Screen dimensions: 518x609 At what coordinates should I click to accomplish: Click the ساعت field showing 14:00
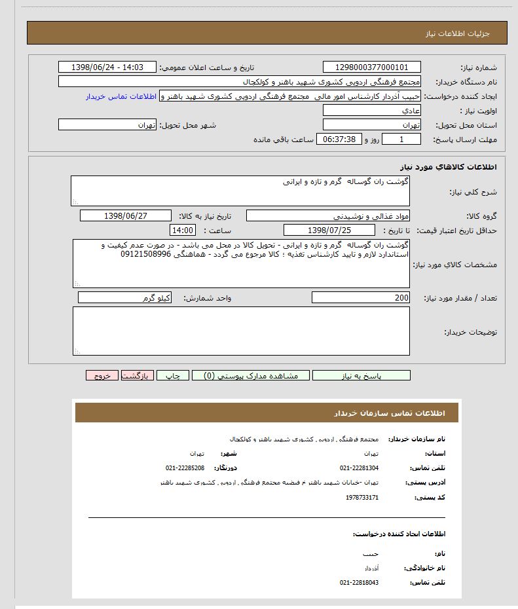[x=182, y=231]
